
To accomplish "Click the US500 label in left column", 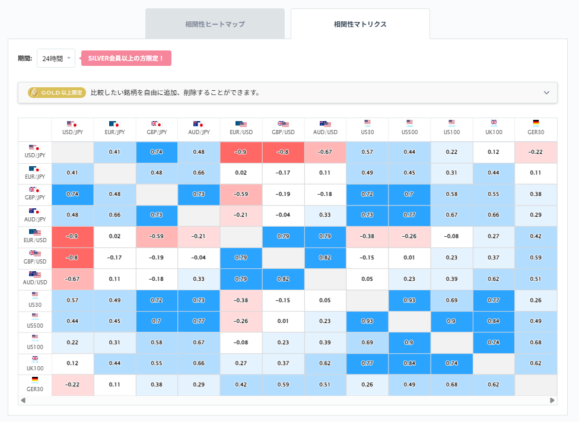I will [35, 326].
